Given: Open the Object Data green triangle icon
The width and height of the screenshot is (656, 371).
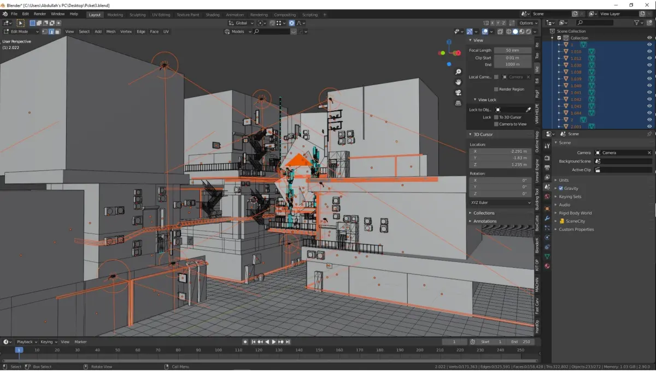Looking at the screenshot, I should point(547,256).
